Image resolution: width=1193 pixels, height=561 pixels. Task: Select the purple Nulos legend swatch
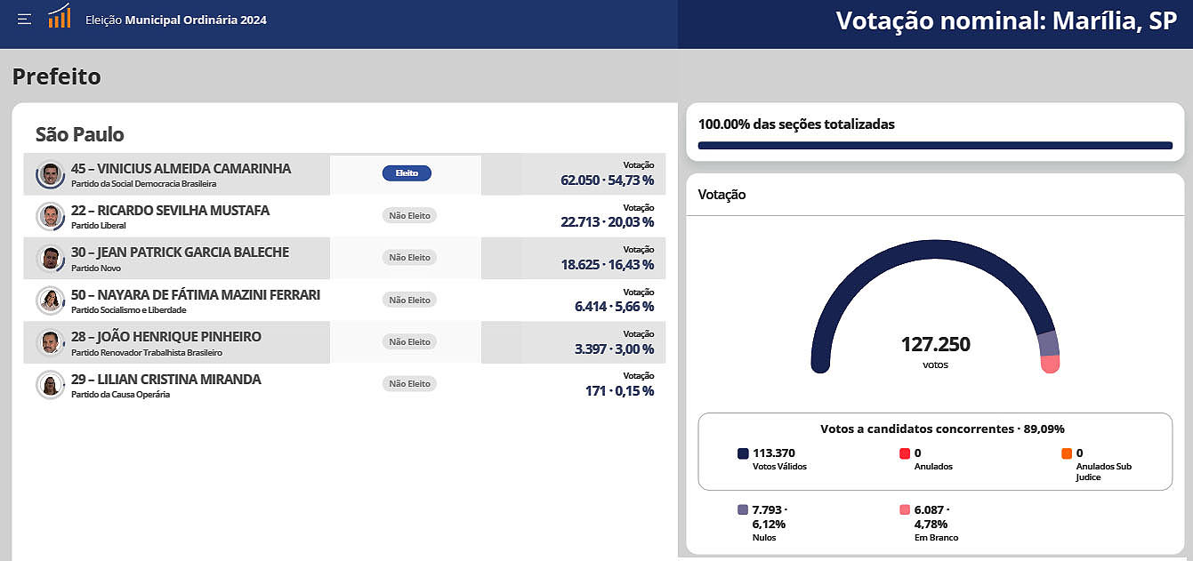pyautogui.click(x=743, y=510)
